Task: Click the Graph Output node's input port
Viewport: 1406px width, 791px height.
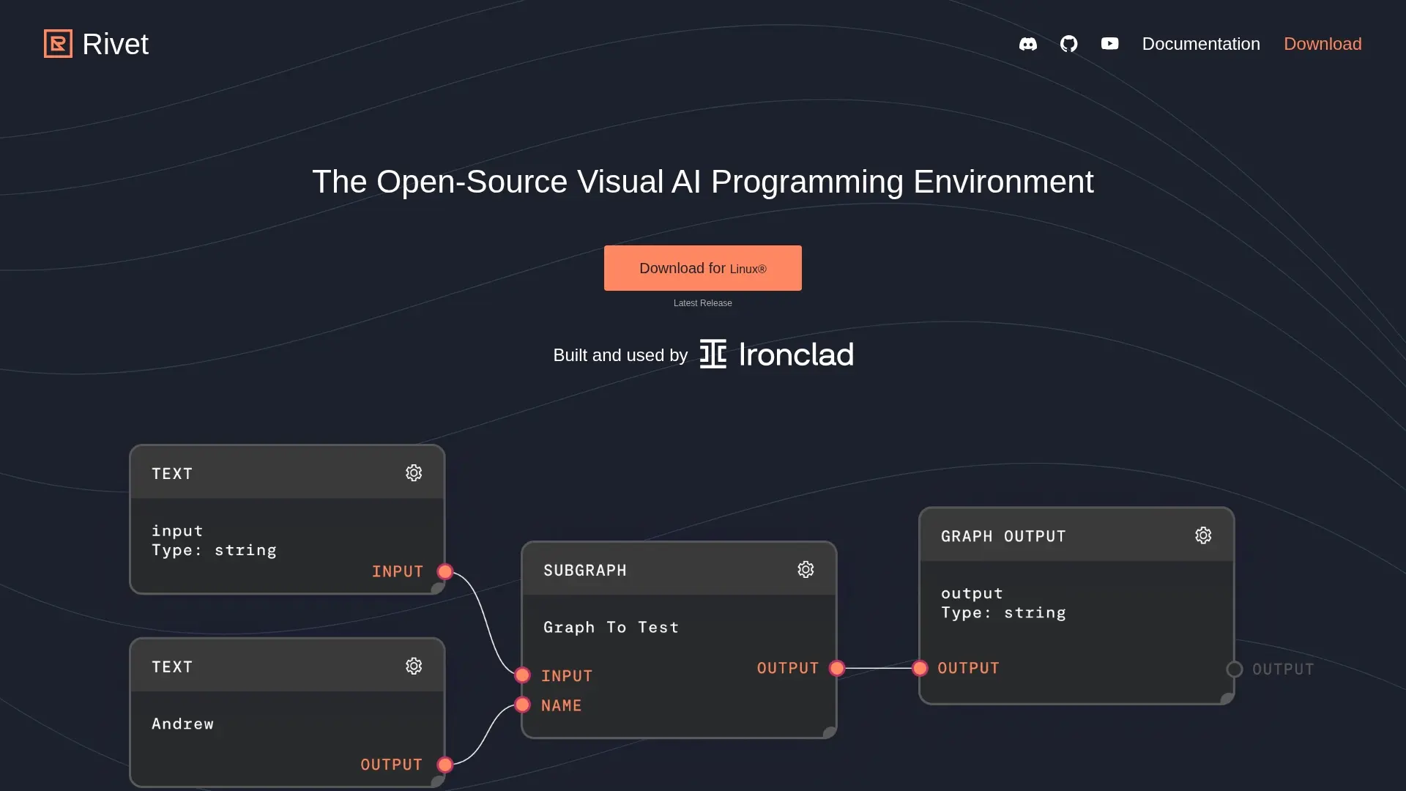Action: tap(920, 668)
